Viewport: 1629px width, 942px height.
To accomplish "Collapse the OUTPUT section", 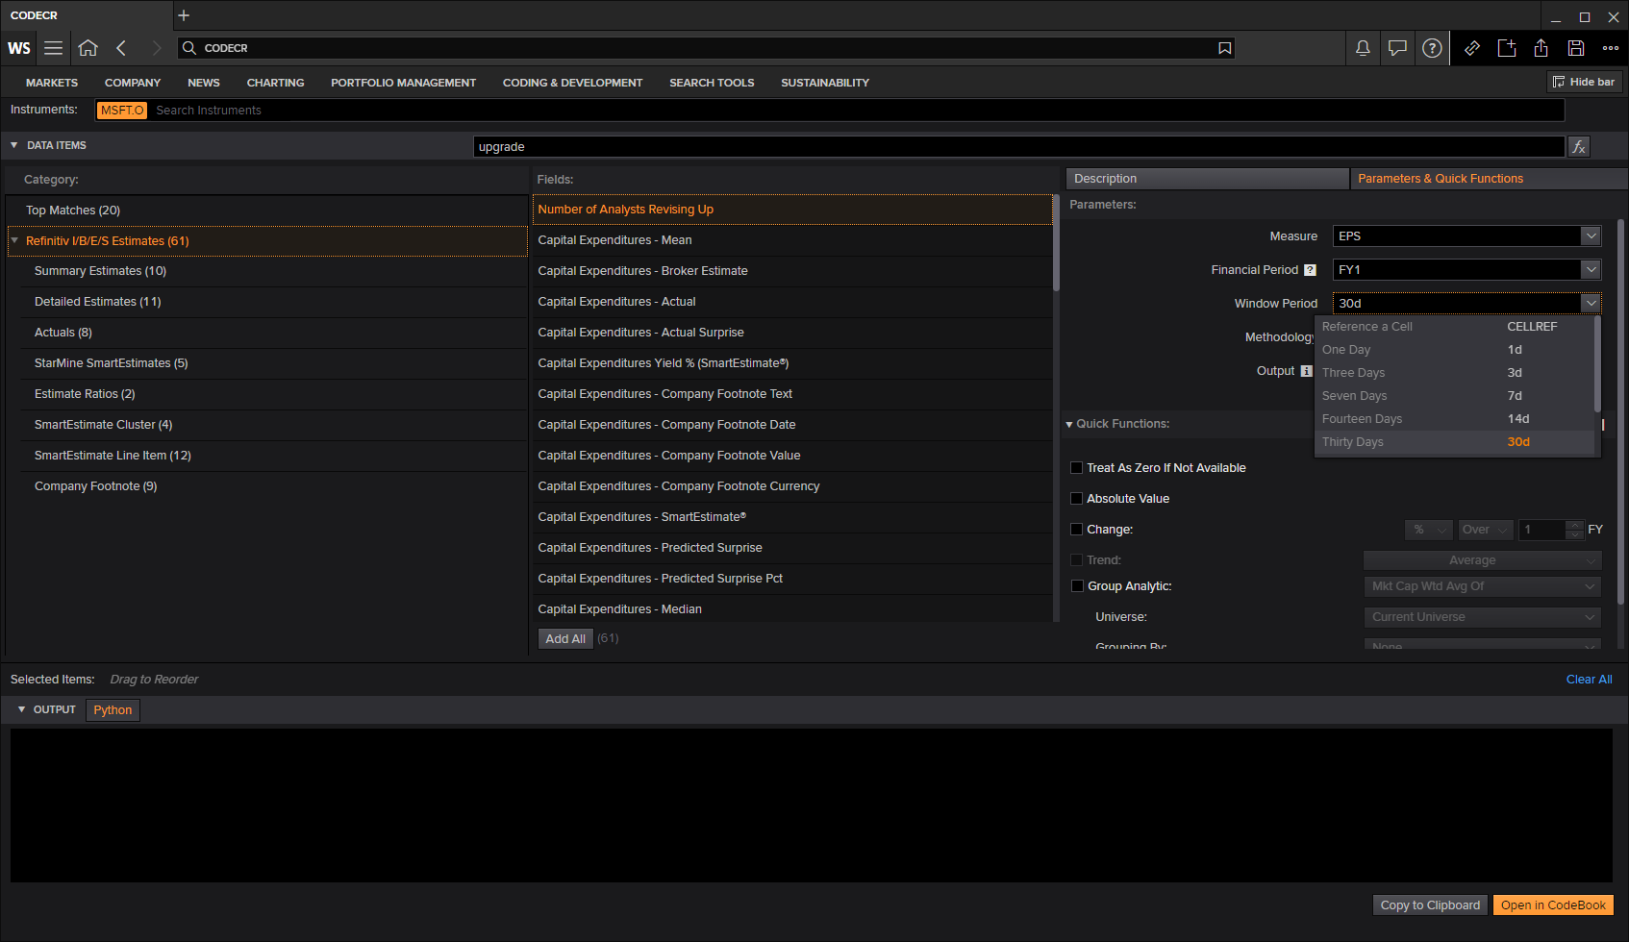I will (x=21, y=709).
